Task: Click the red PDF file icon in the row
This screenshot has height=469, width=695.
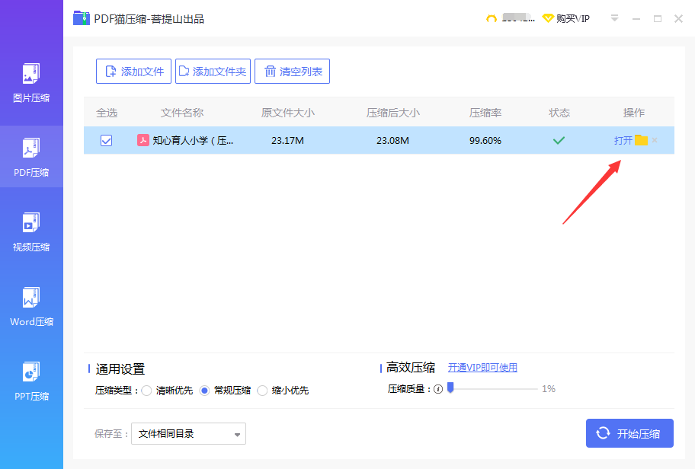Action: coord(143,140)
